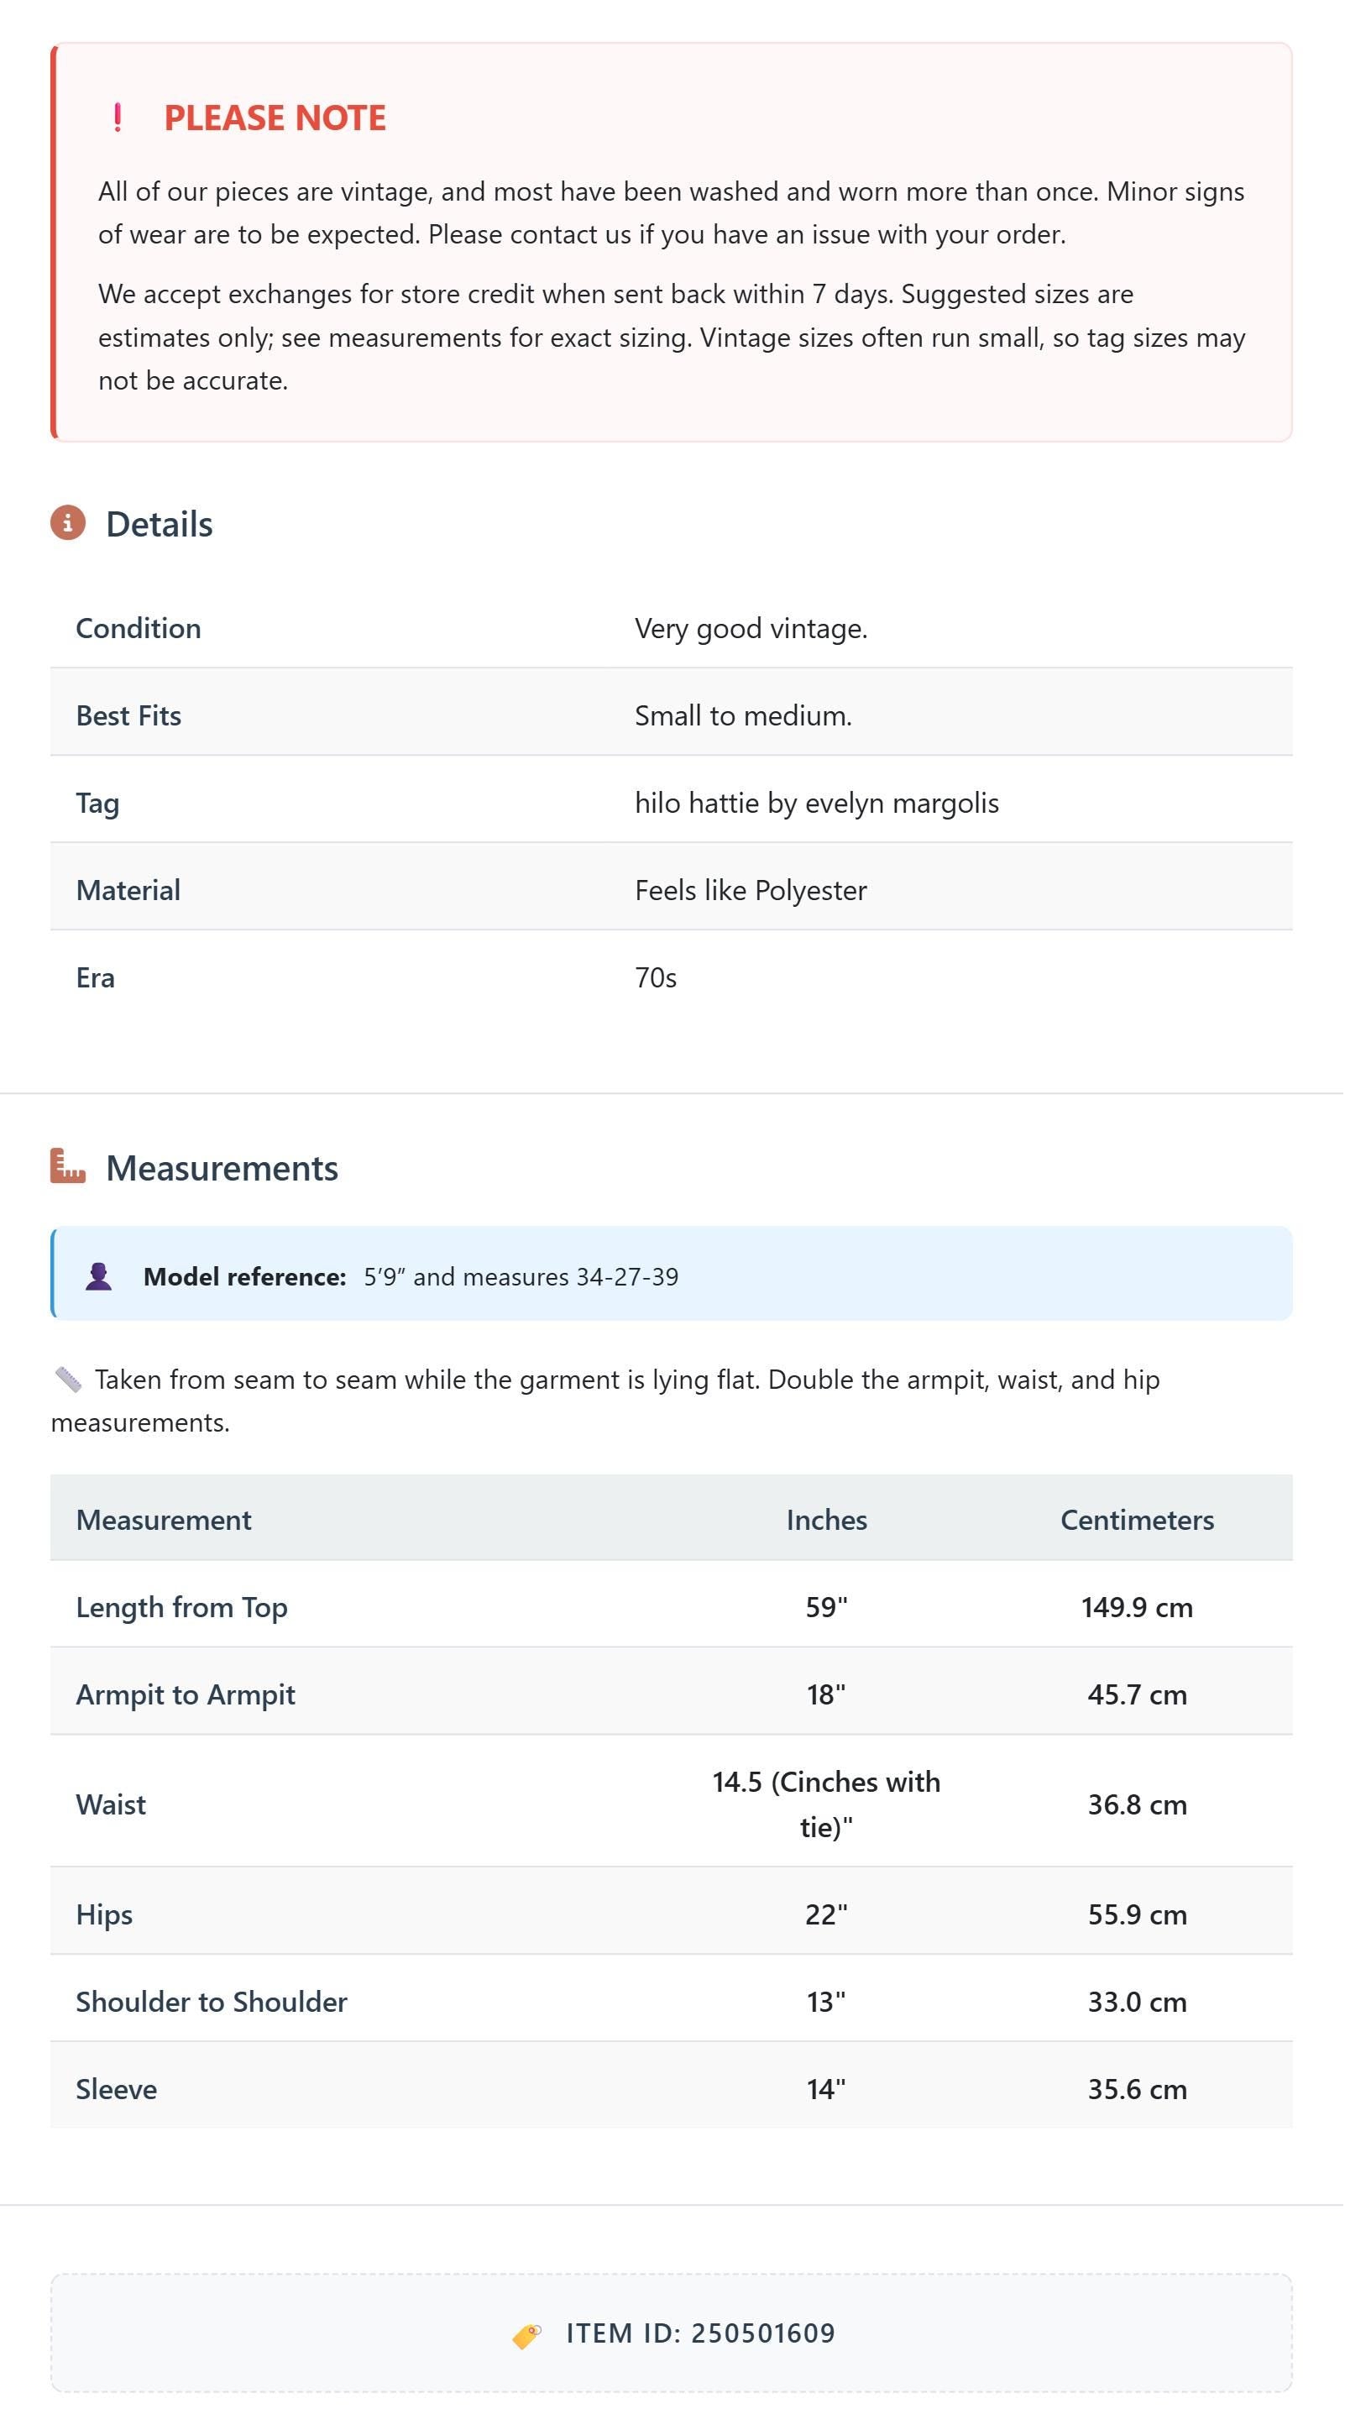Click the Details section heading
The width and height of the screenshot is (1345, 2435).
pyautogui.click(x=159, y=524)
